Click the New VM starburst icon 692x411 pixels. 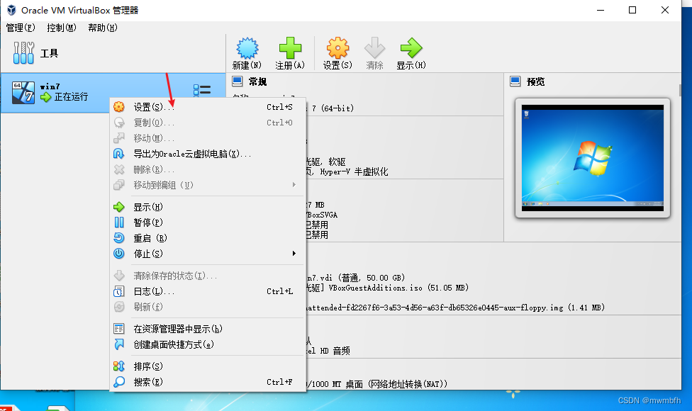click(247, 47)
